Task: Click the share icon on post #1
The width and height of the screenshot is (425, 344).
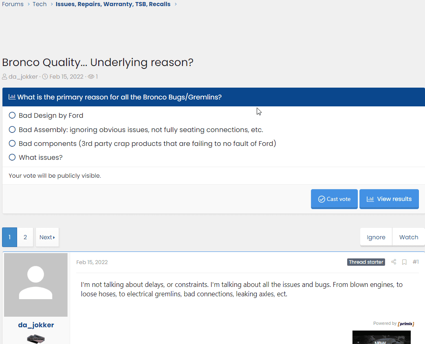Action: [394, 262]
